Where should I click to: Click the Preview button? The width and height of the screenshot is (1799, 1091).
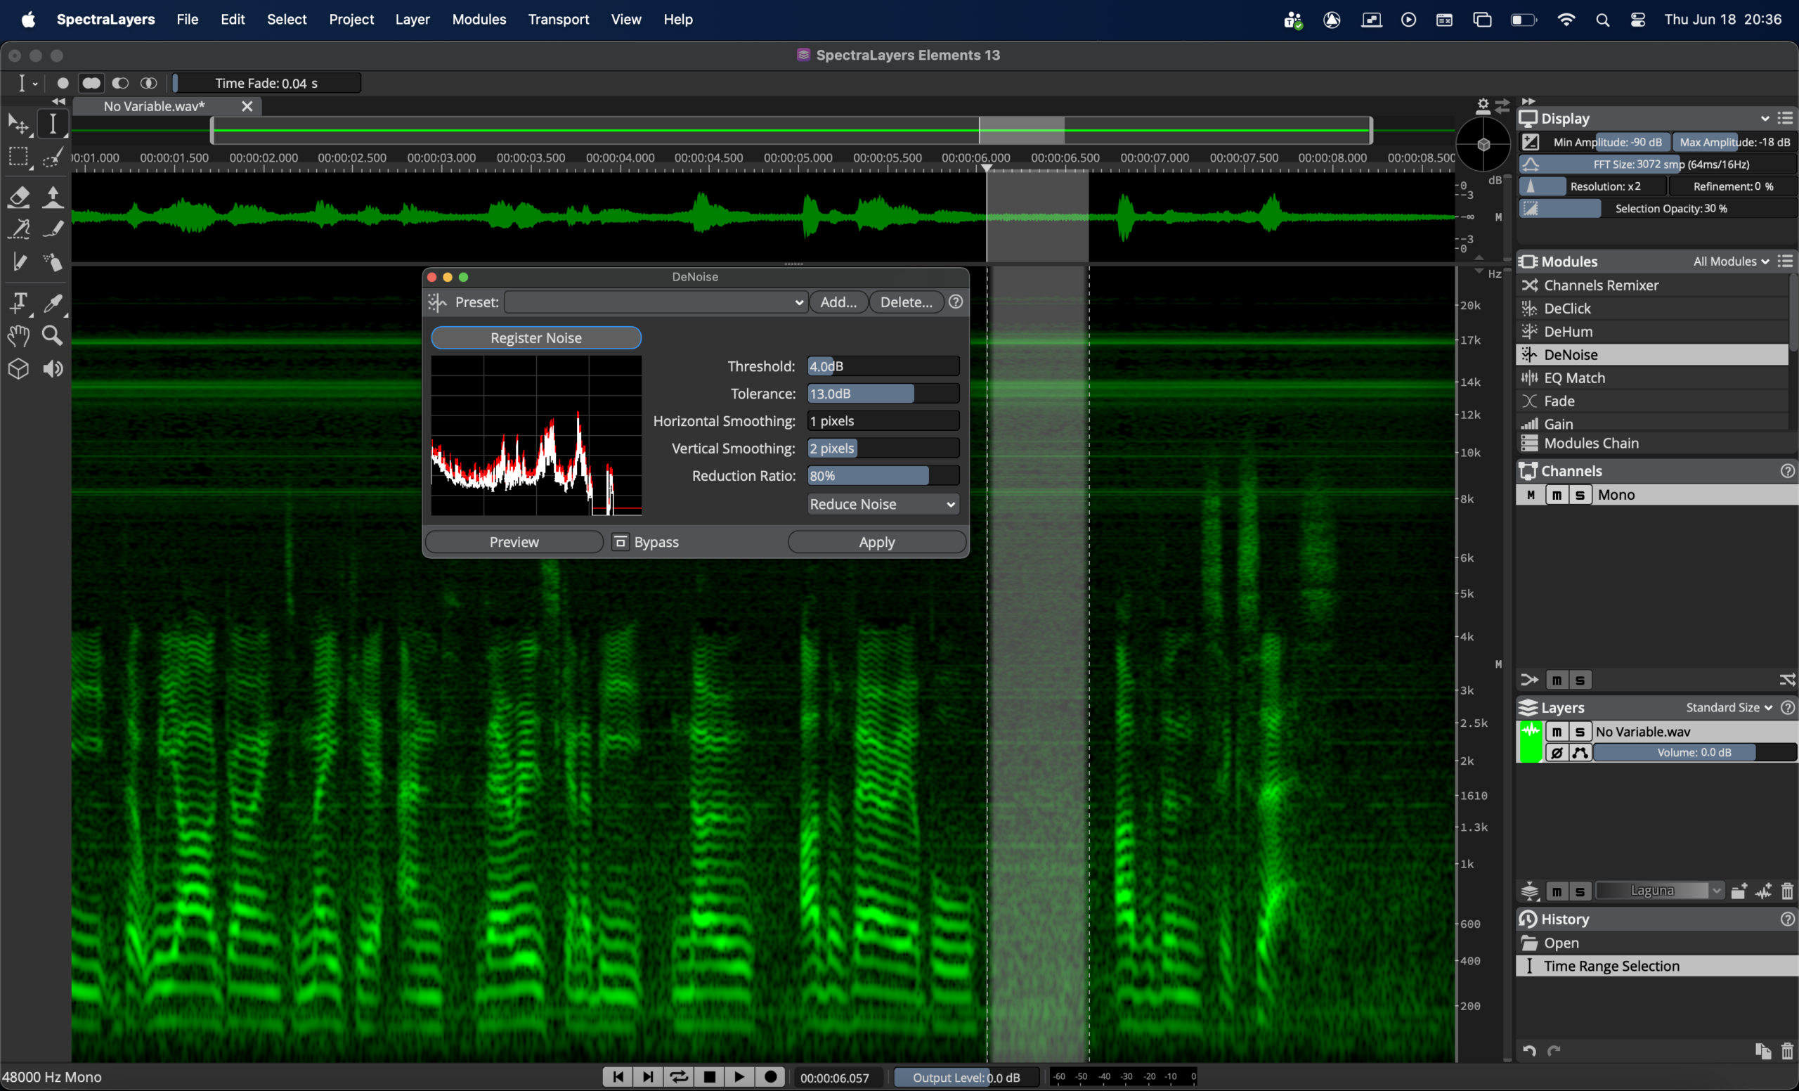[514, 542]
